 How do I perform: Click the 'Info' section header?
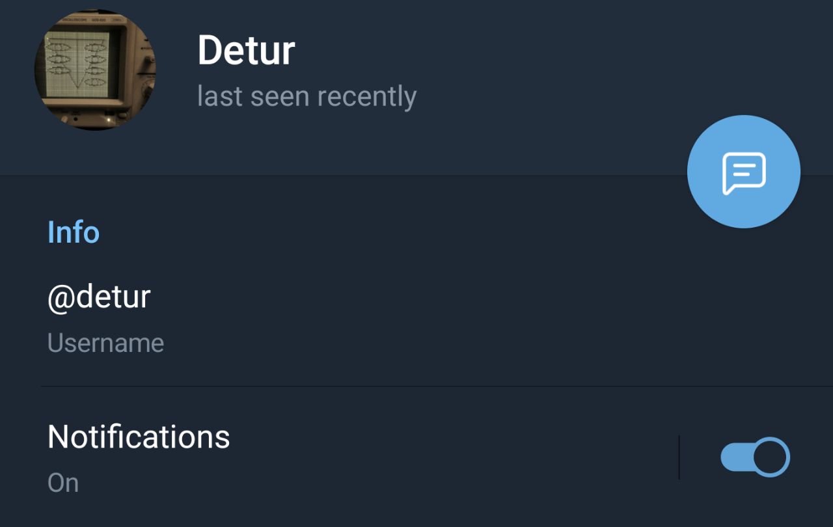pos(74,232)
